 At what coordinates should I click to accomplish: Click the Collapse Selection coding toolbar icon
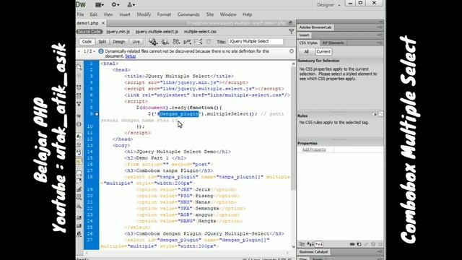(x=79, y=96)
